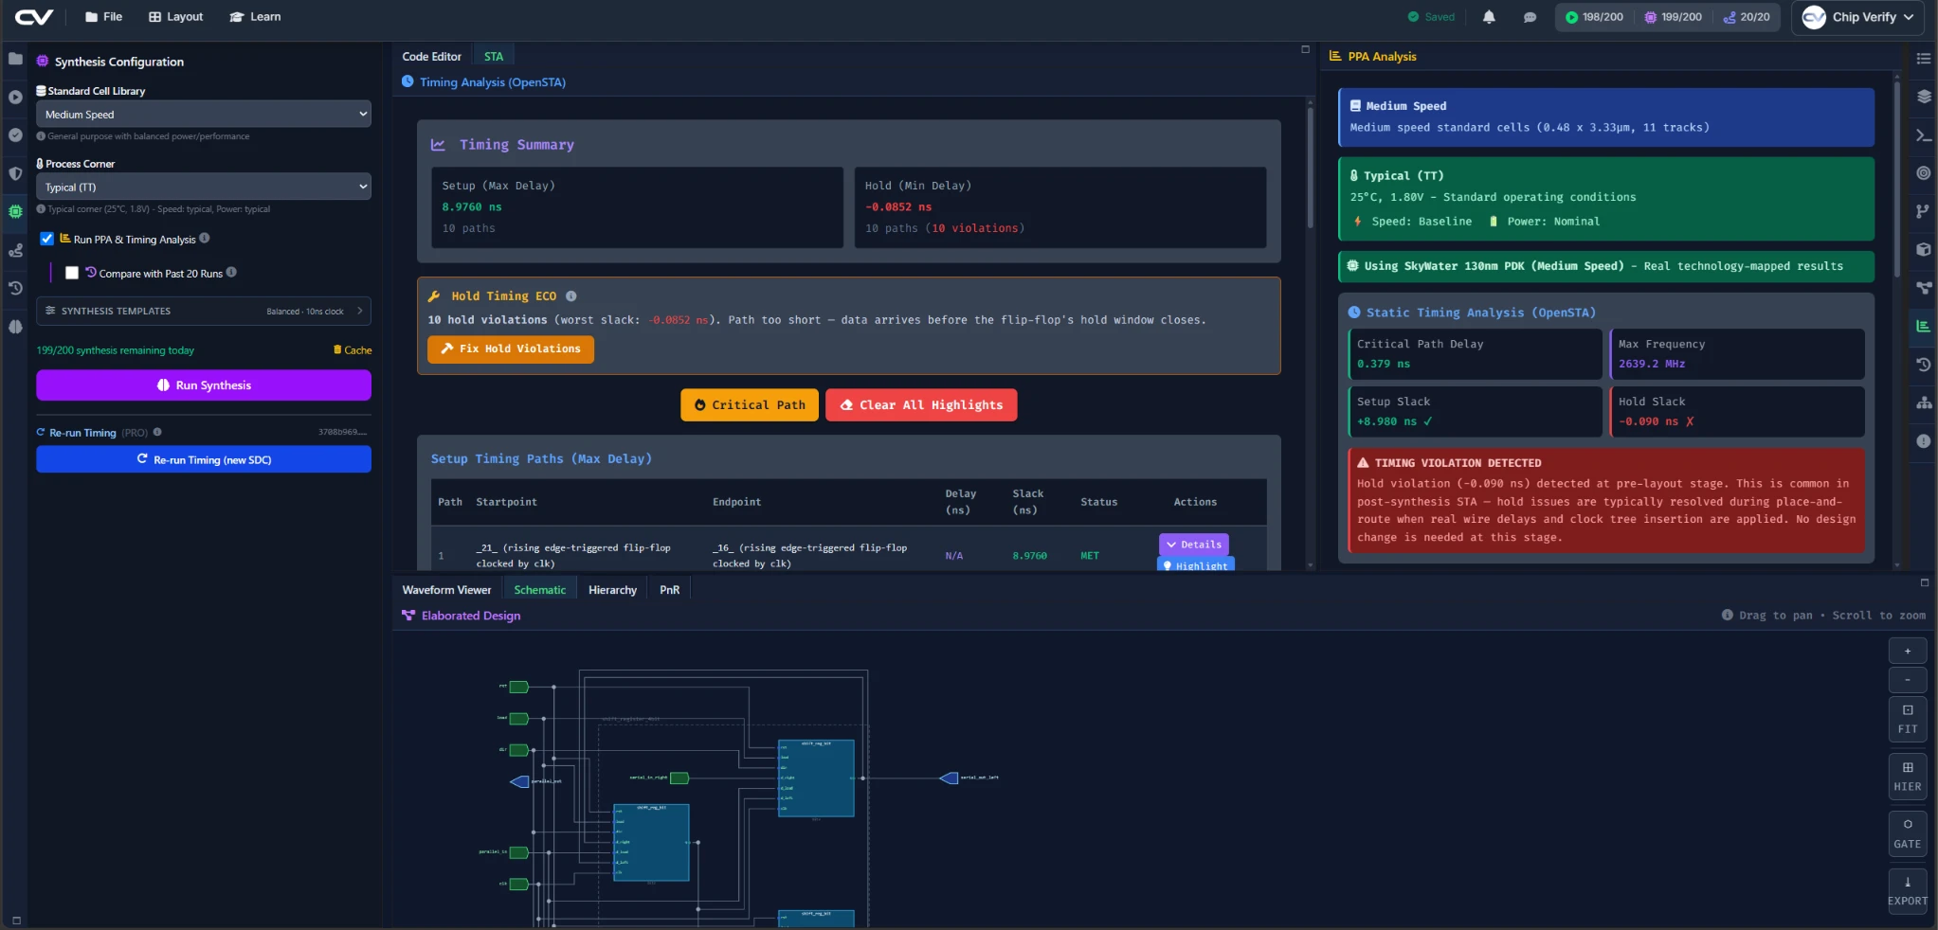Open the Chip Verify account dropdown
This screenshot has height=930, width=1938.
pyautogui.click(x=1858, y=17)
